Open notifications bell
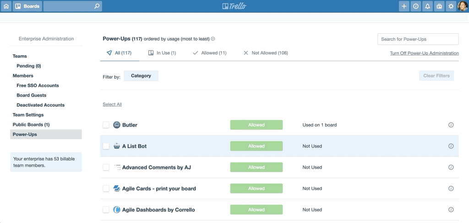This screenshot has width=469, height=223. 427,6
